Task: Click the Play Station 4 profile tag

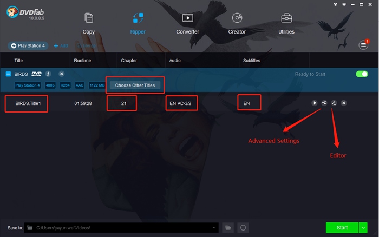Action: 28,85
